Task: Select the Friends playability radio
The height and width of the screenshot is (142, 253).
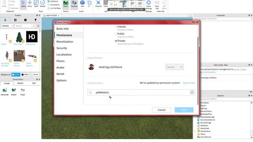Action: [116, 27]
